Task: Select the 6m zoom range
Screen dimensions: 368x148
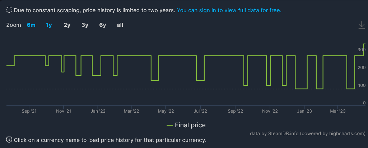Action: (x=31, y=25)
